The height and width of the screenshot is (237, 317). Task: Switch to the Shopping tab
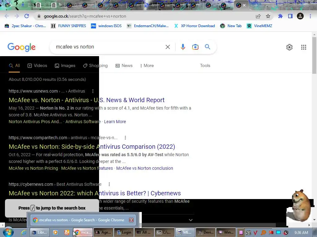click(x=95, y=66)
